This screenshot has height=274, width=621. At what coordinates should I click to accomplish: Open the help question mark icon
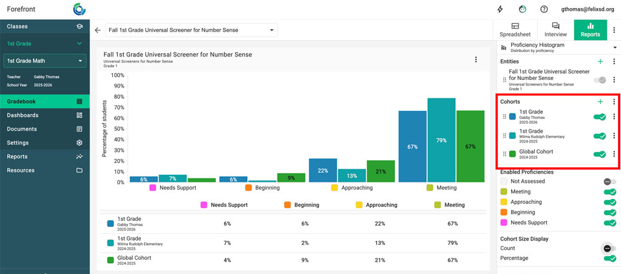click(x=544, y=9)
